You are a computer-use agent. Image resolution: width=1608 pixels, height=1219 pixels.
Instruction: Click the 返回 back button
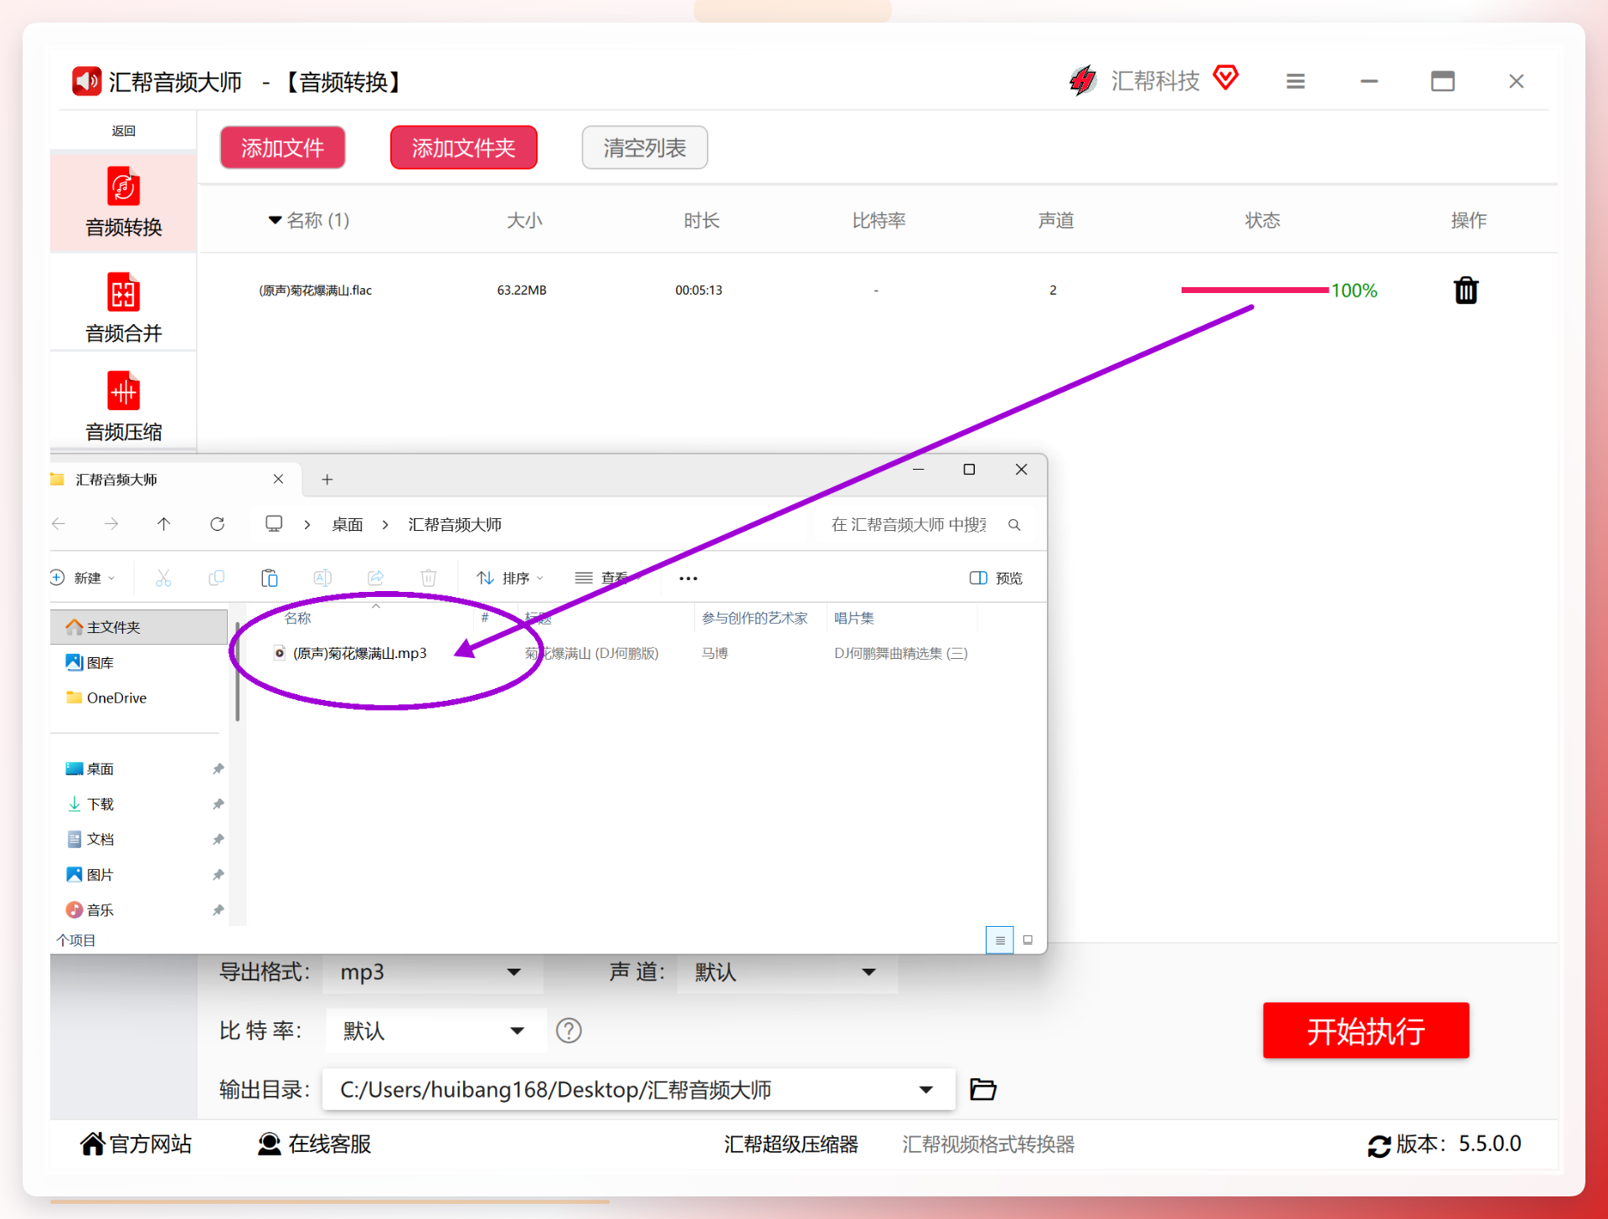(123, 131)
